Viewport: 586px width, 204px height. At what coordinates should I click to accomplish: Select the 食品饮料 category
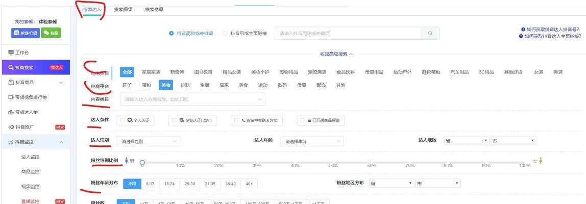tap(346, 72)
